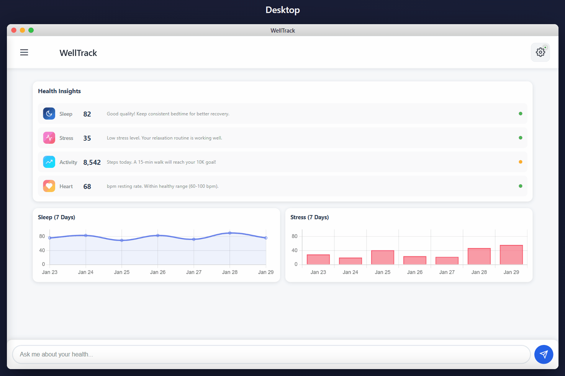Click the WellTrack app title in header
The image size is (565, 376).
click(x=78, y=53)
